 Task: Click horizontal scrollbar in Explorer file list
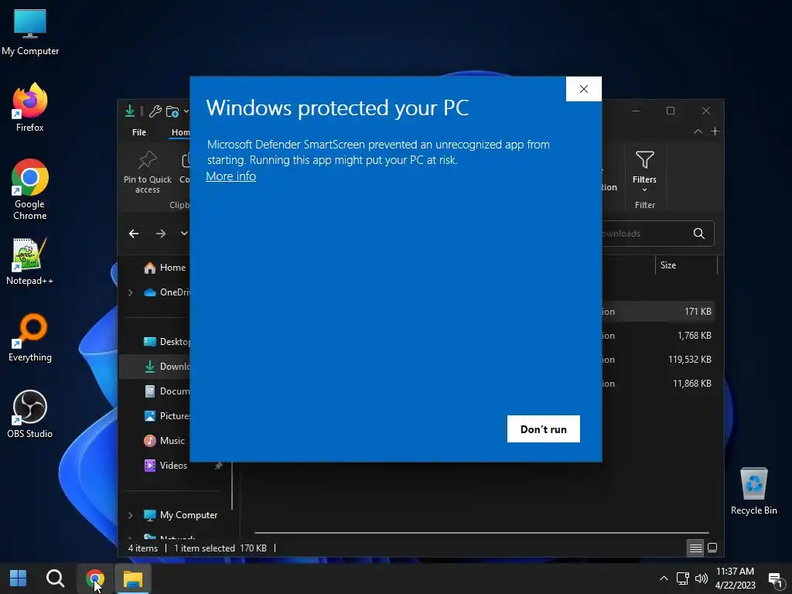(x=481, y=532)
